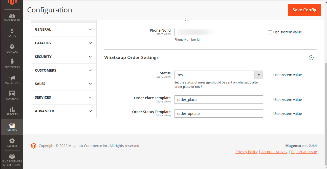Open the Account Activity link
327x169 pixels.
274,152
